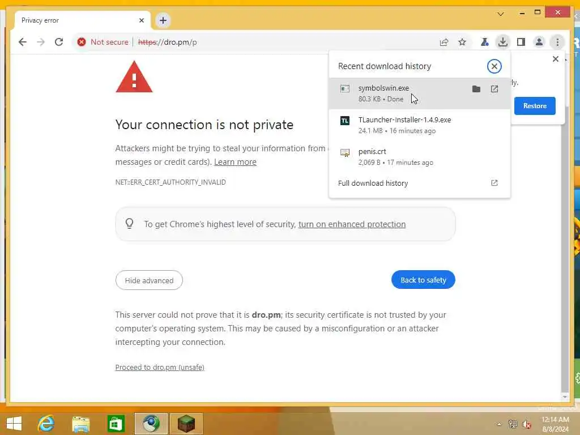The image size is (580, 435).
Task: Click Hide advanced button
Action: pos(149,280)
